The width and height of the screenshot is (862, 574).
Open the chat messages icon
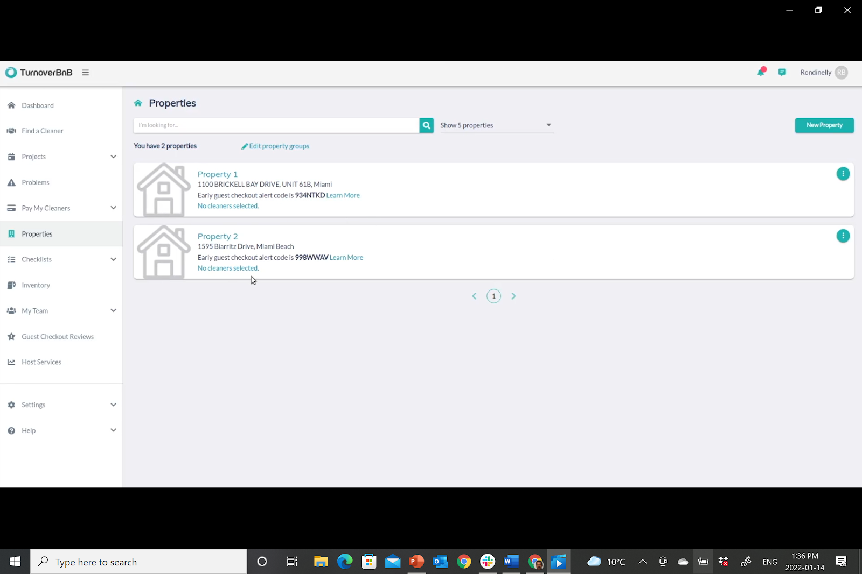pos(782,72)
